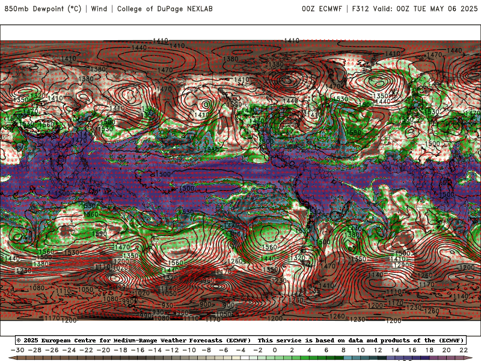Viewport: 481px width, 361px height.
Task: Click the -14 color scale label
Action: tap(155, 350)
